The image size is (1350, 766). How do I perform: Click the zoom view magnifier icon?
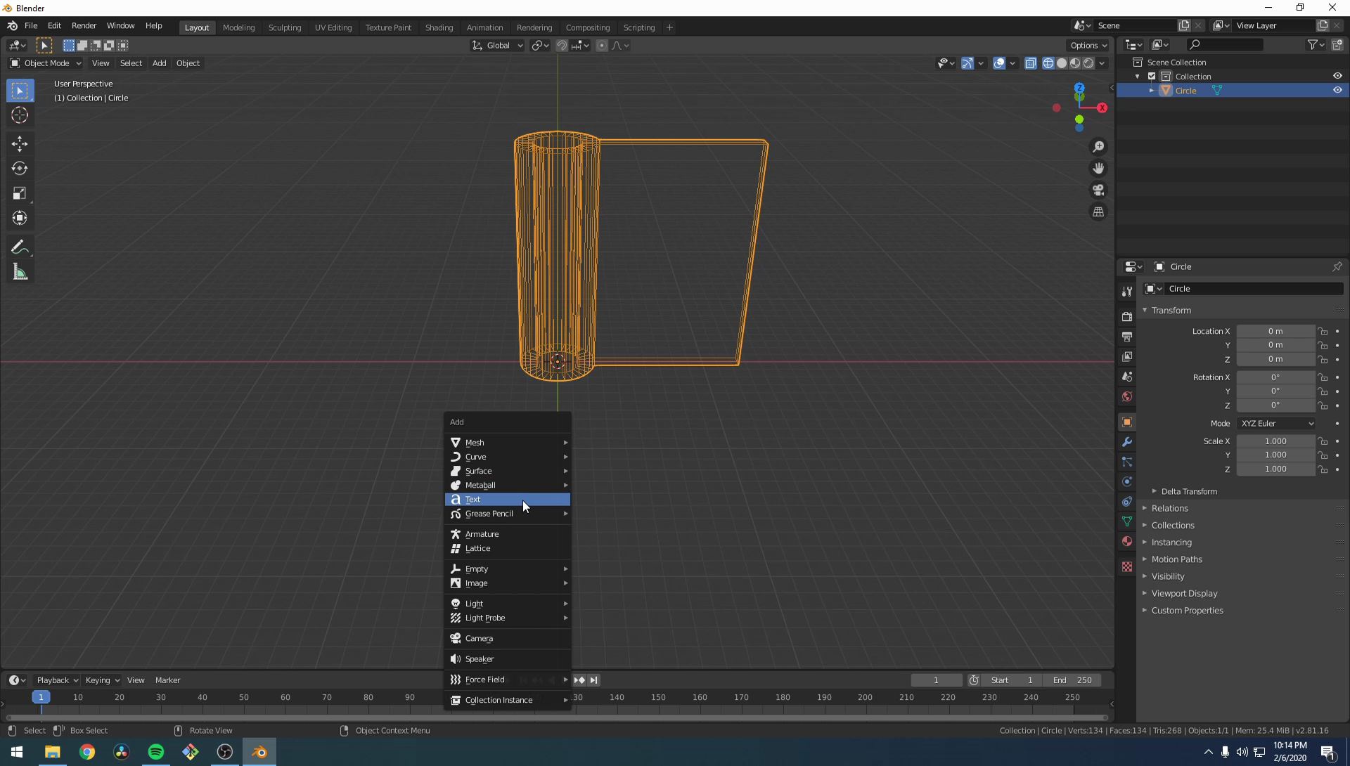(1098, 147)
